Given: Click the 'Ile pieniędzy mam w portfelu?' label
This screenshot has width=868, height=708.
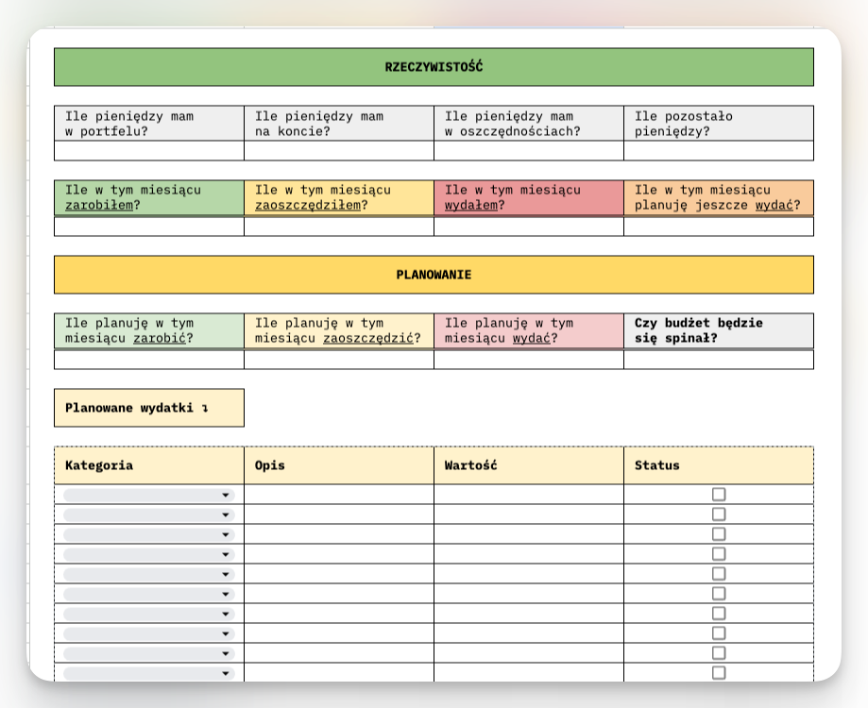Looking at the screenshot, I should point(149,124).
